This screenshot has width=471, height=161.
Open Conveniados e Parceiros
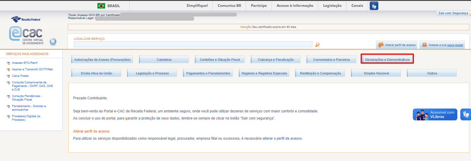click(331, 60)
